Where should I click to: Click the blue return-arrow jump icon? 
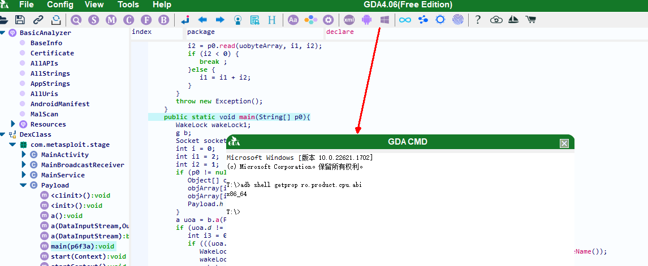point(185,19)
